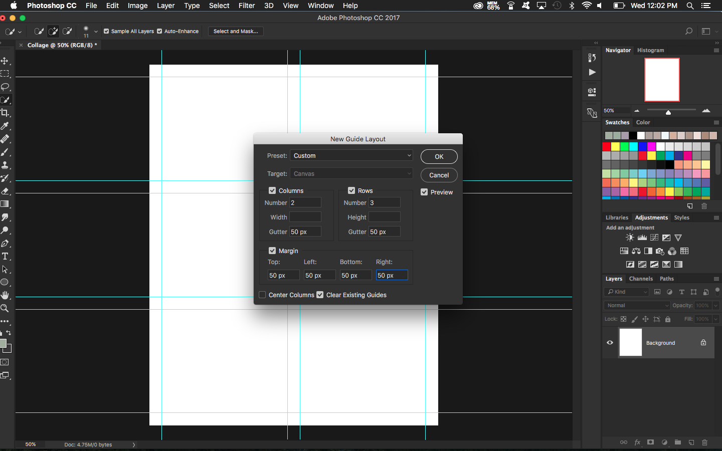Add a Curves adjustment

[x=654, y=238]
